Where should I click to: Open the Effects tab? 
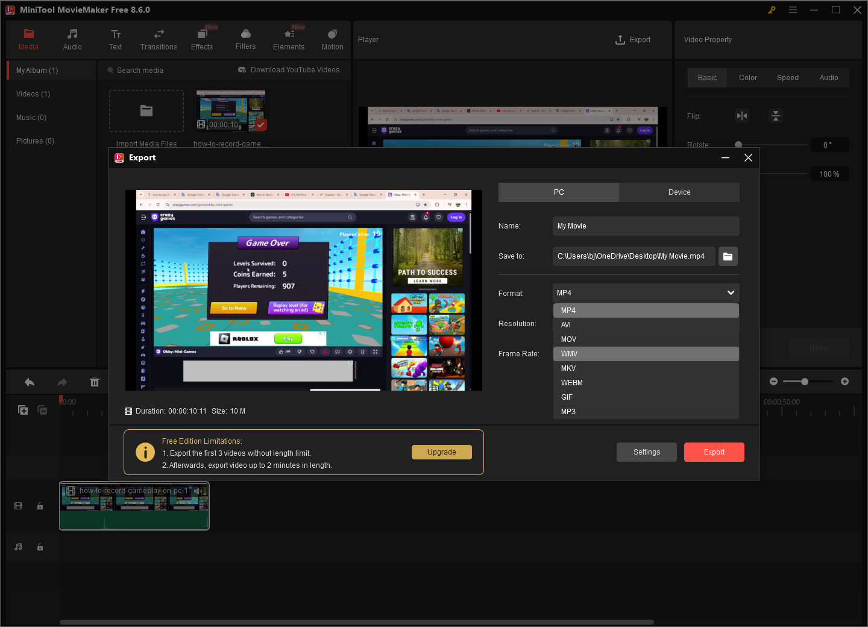[202, 40]
